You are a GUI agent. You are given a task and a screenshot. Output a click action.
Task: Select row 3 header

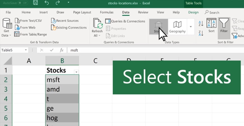click(6, 89)
